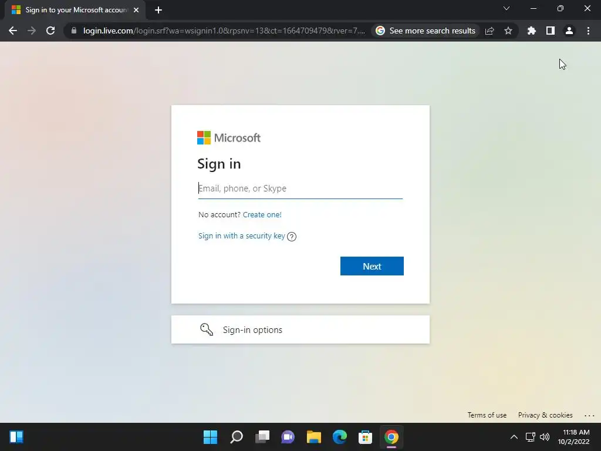
Task: Open network status tray icon
Action: [x=531, y=437]
